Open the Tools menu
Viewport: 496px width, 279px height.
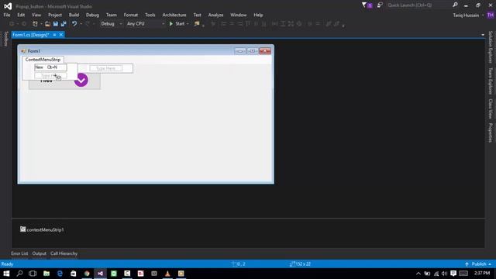(x=150, y=15)
